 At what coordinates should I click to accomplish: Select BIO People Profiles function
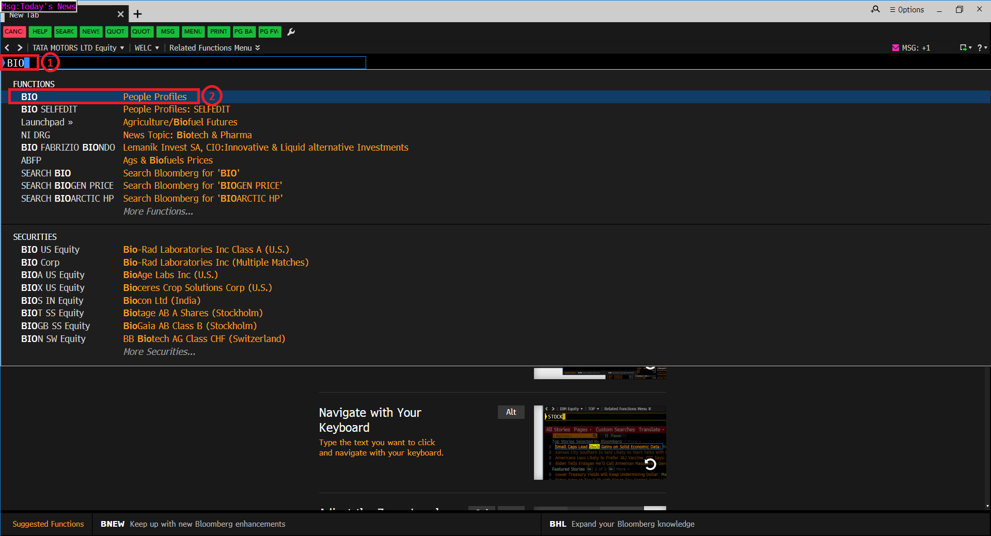tap(496, 97)
